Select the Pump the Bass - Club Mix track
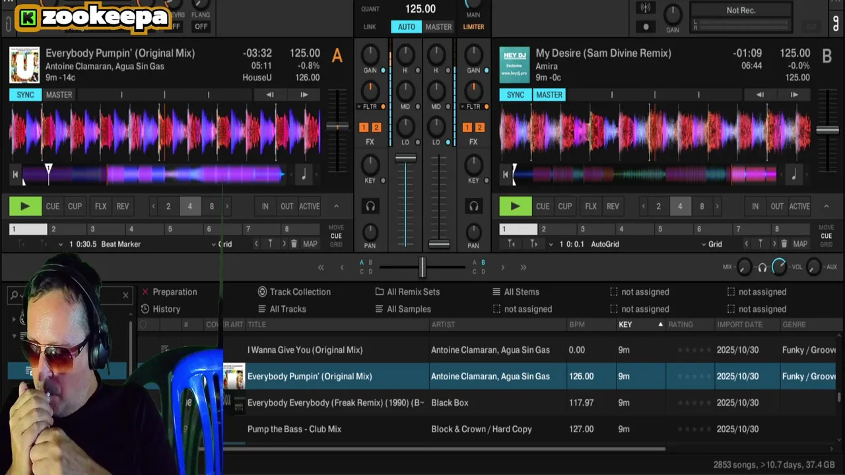 coord(294,429)
